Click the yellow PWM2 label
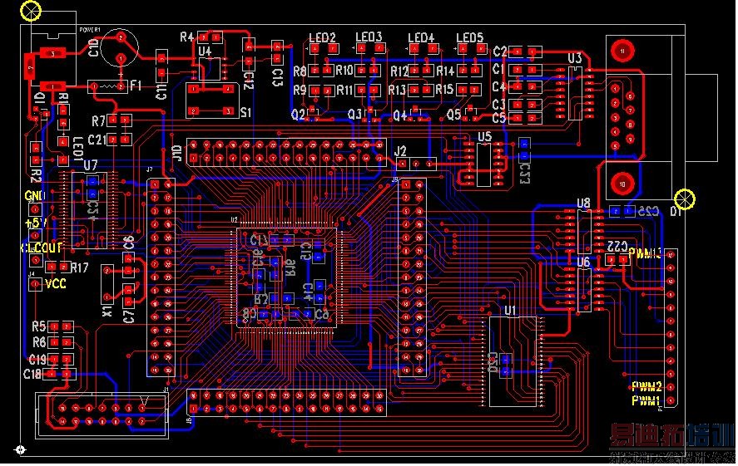Image resolution: width=738 pixels, height=466 pixels. pos(646,386)
